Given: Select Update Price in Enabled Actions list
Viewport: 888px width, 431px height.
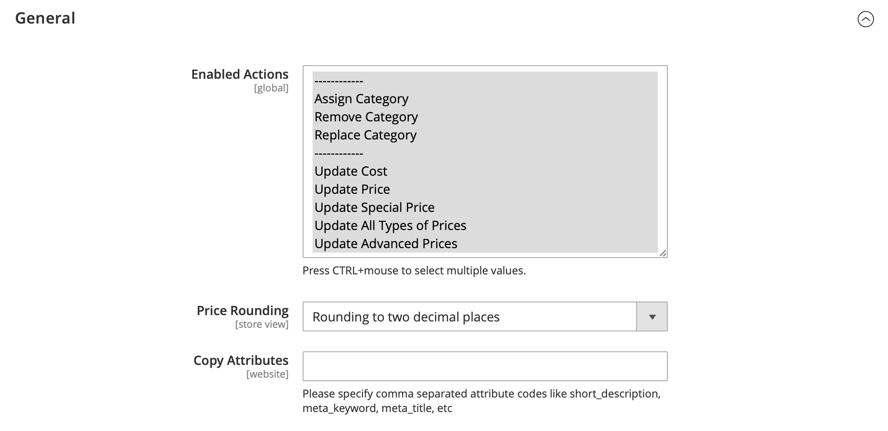Looking at the screenshot, I should [x=485, y=189].
